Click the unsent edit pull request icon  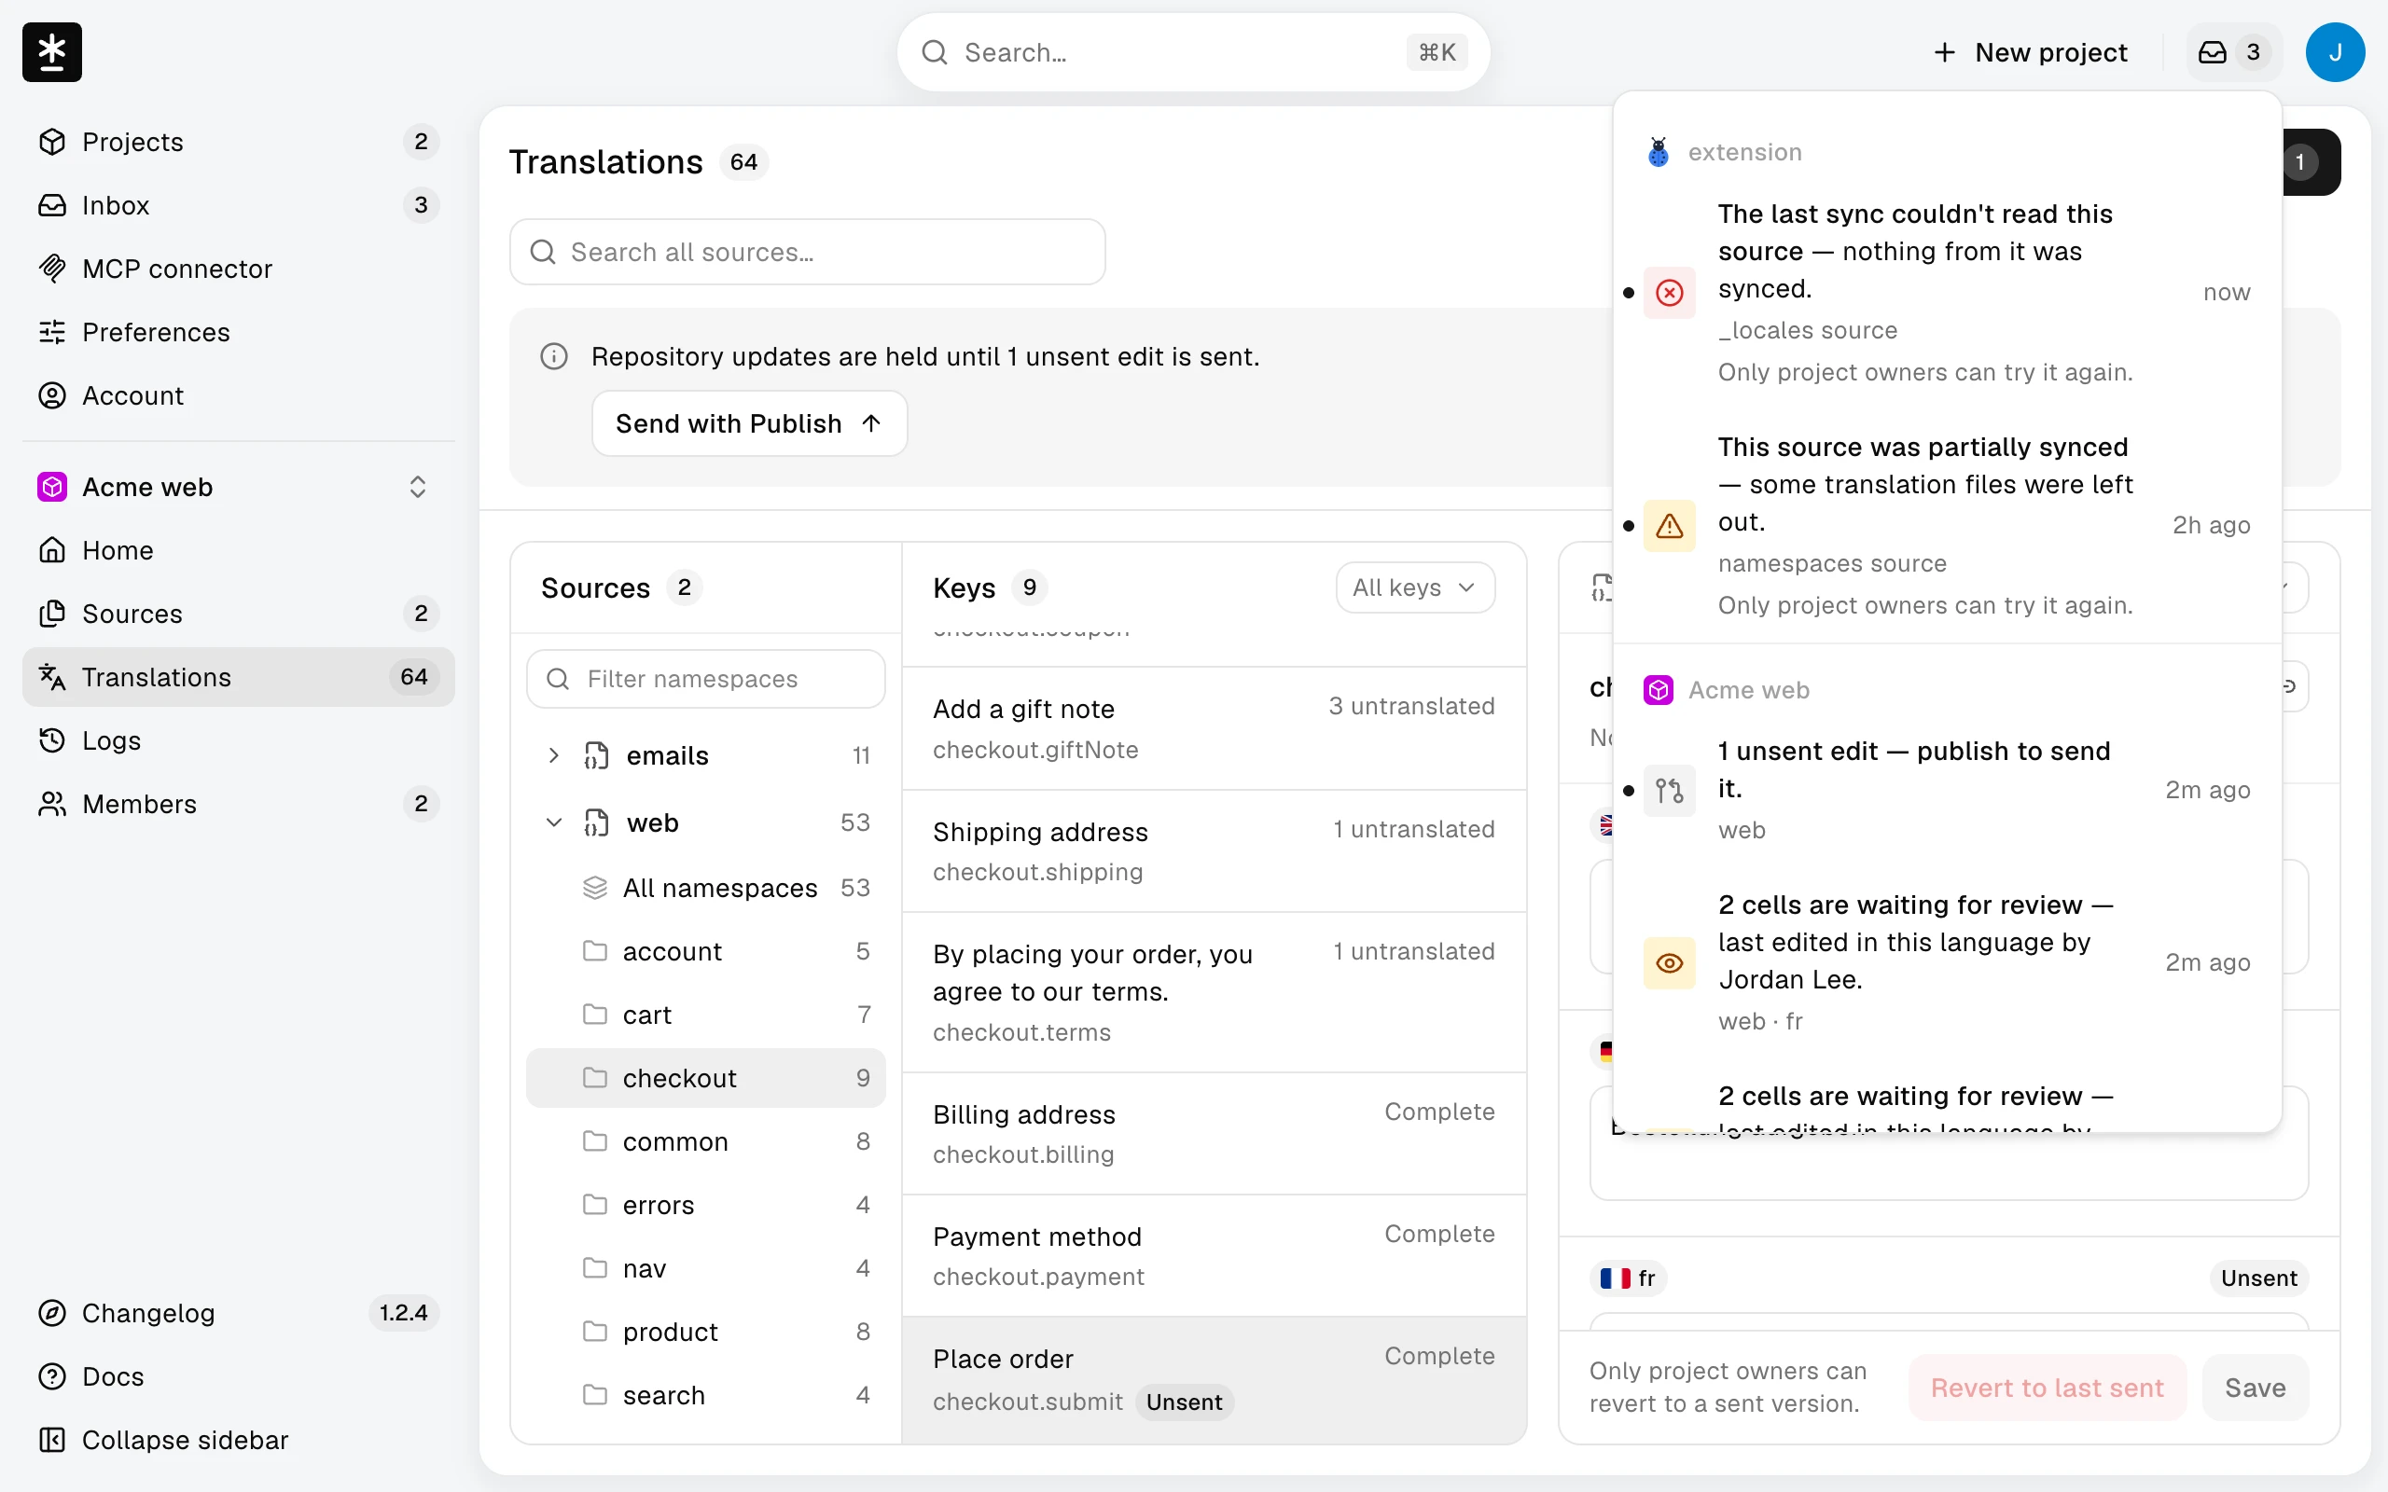[x=1669, y=791]
